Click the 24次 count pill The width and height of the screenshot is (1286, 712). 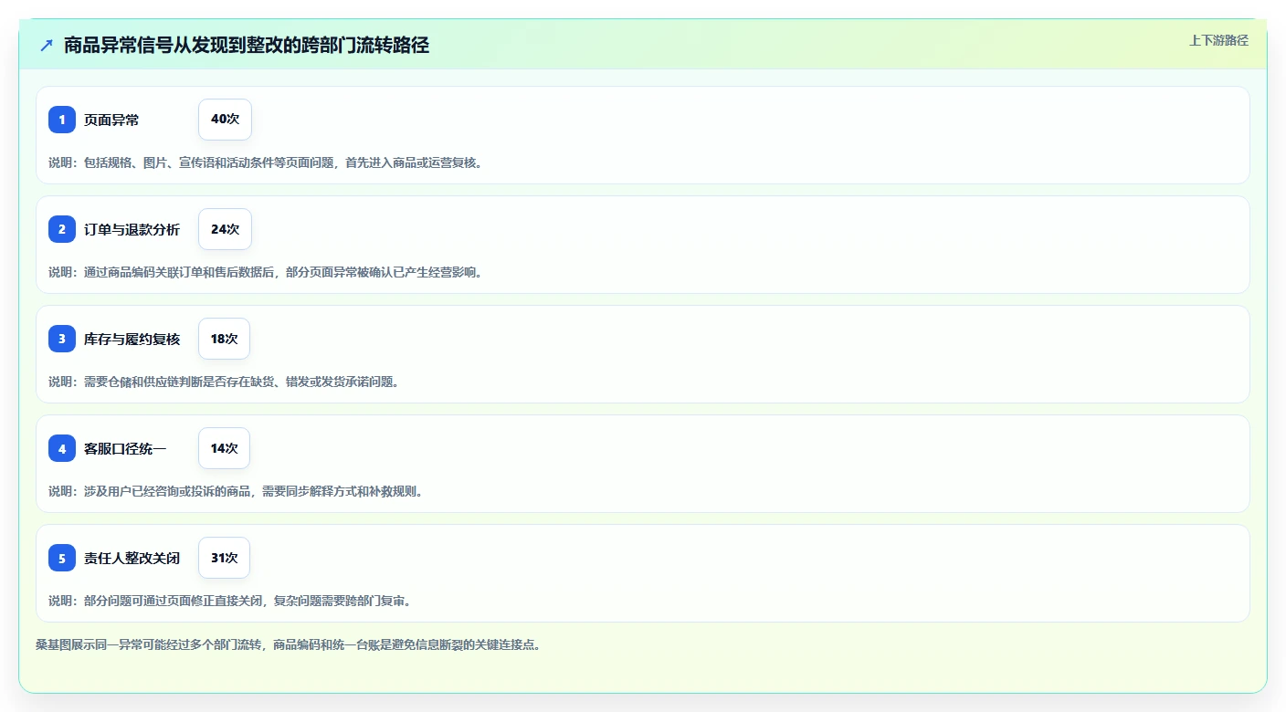[225, 229]
